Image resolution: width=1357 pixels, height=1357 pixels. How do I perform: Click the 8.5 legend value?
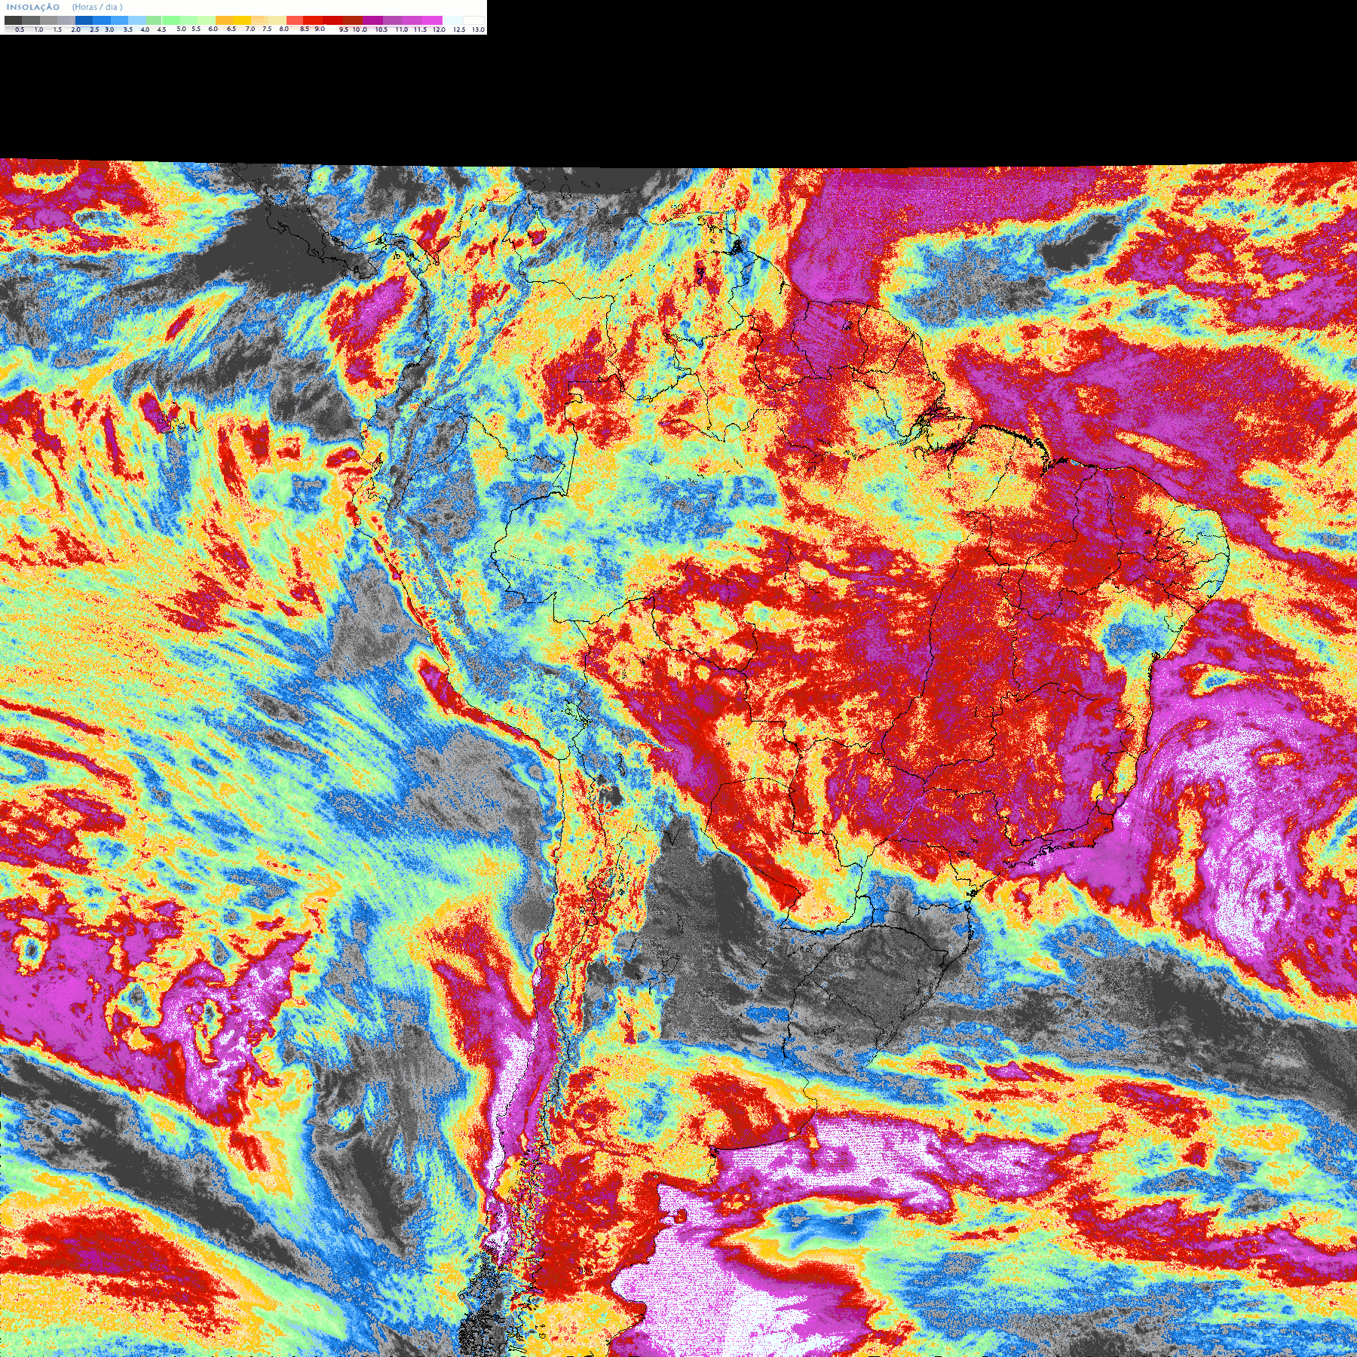305,29
